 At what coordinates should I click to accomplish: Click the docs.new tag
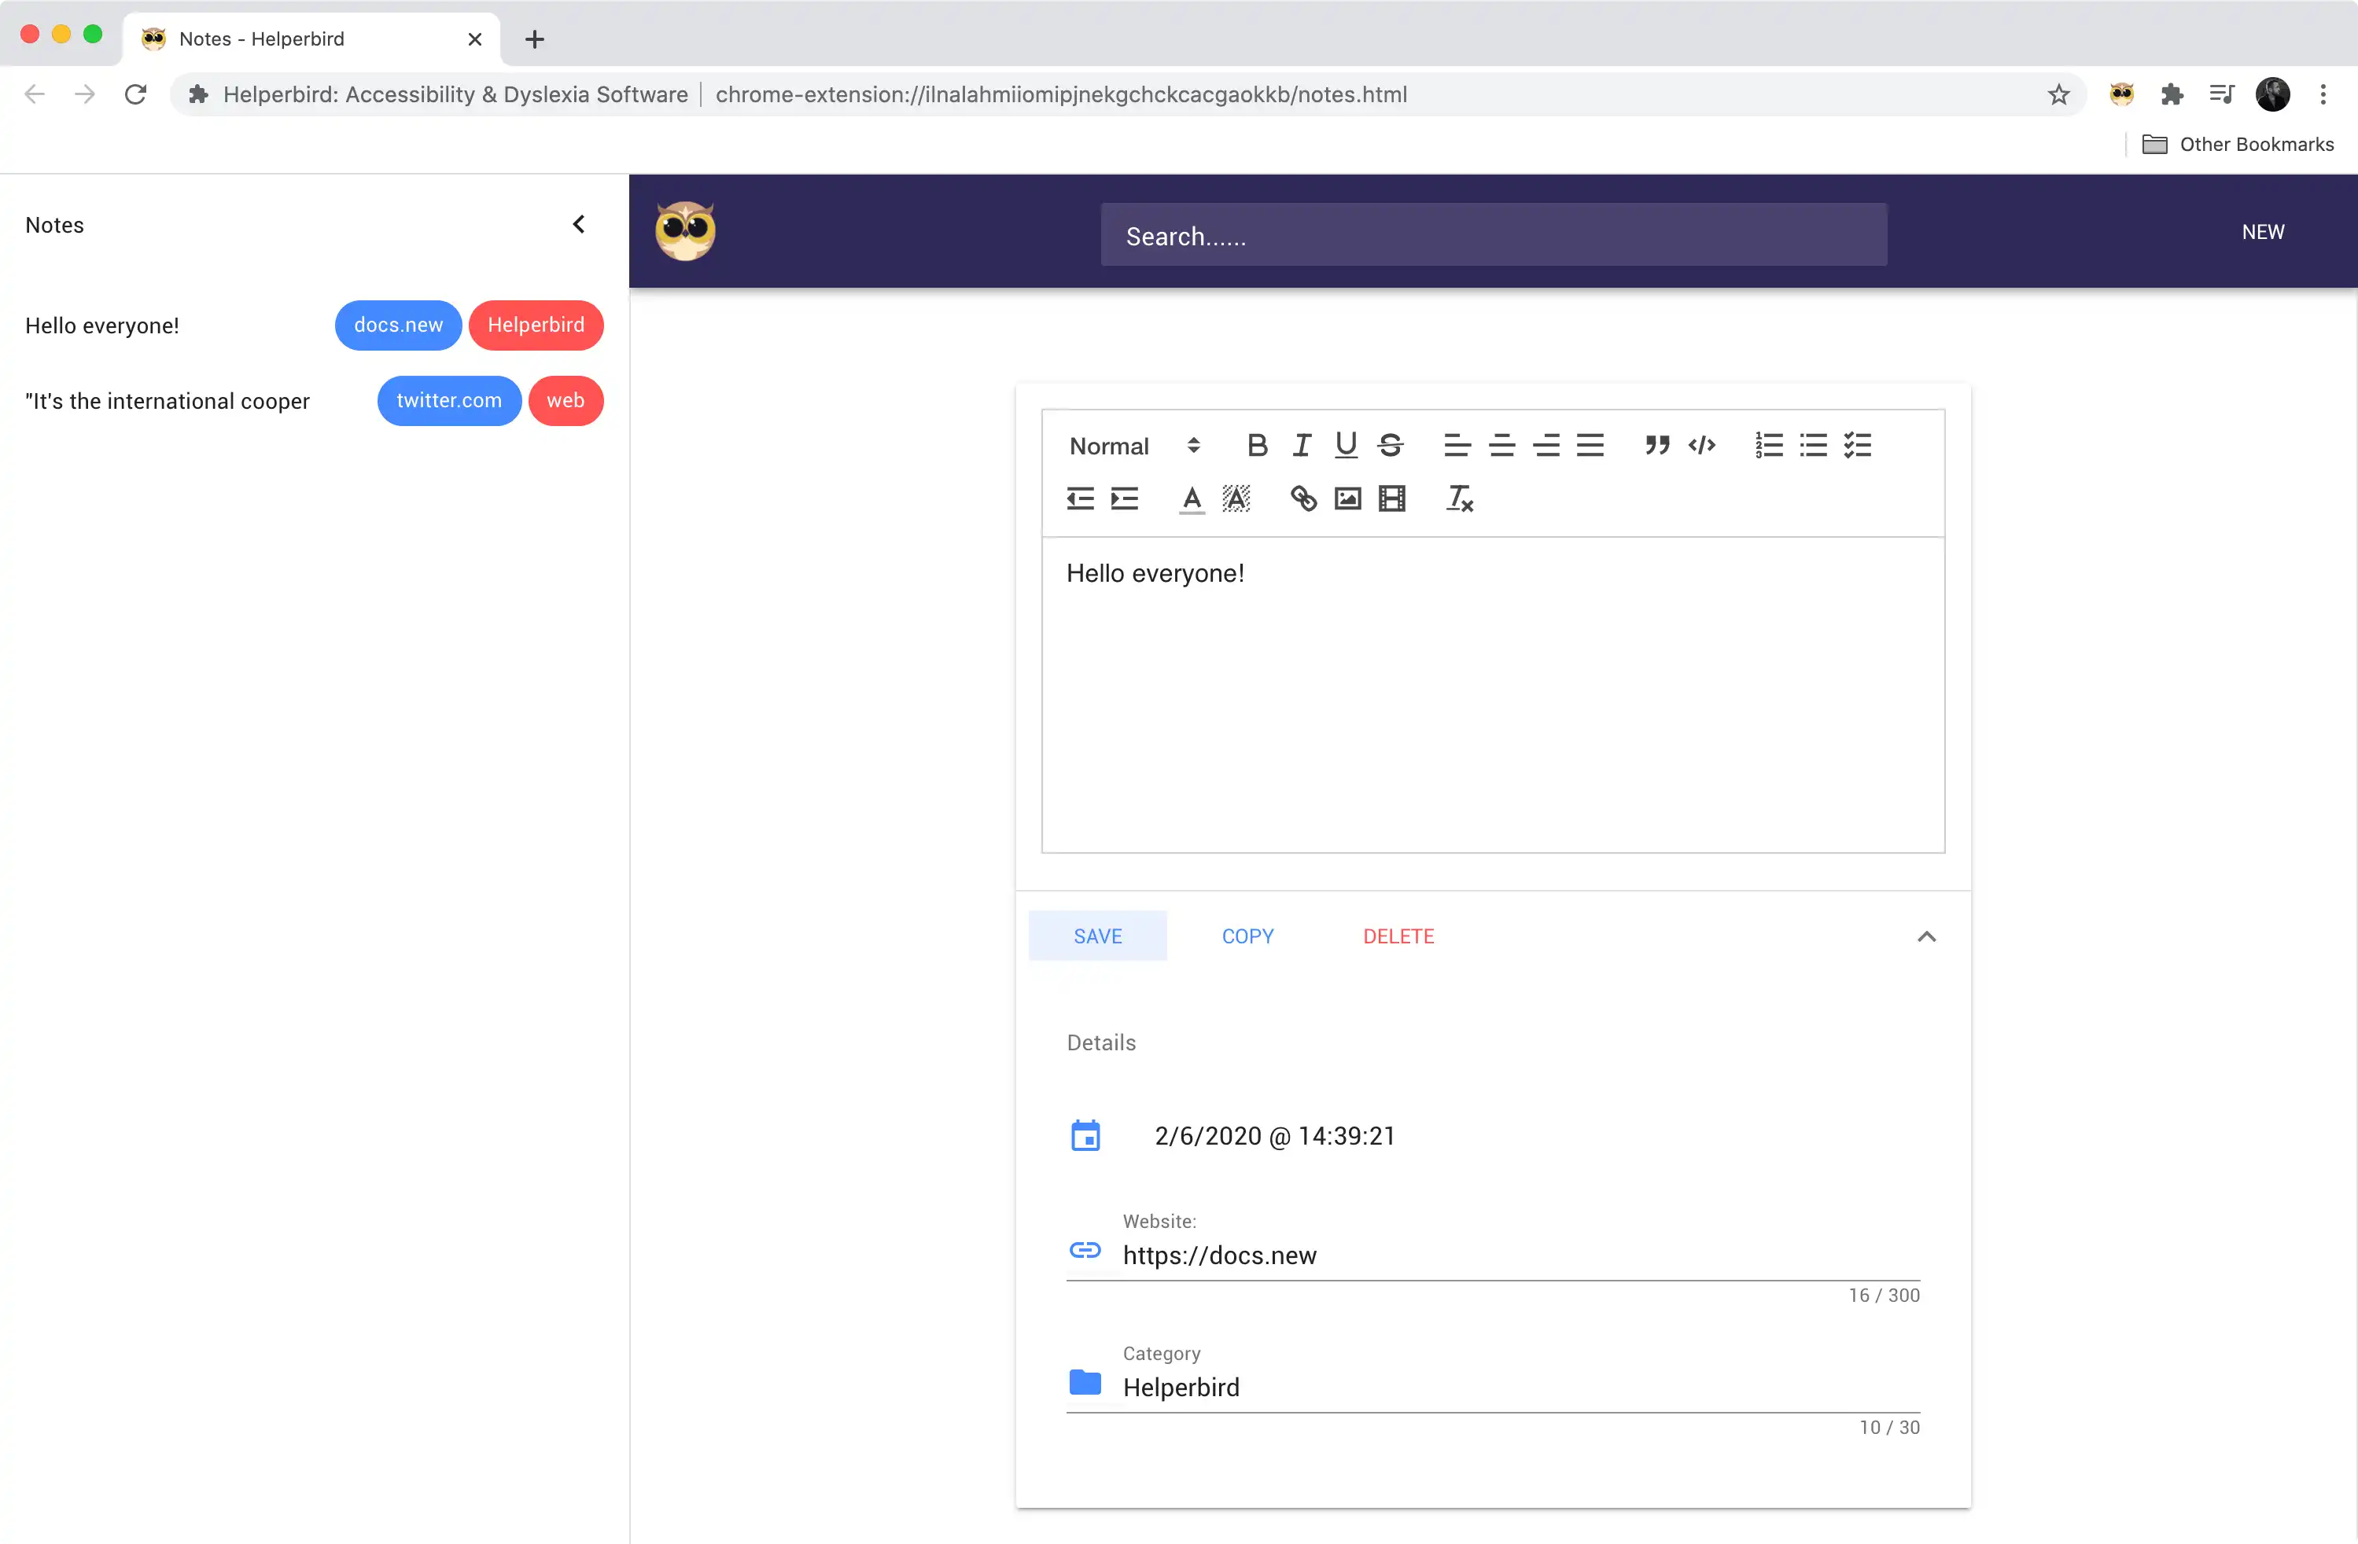click(398, 325)
